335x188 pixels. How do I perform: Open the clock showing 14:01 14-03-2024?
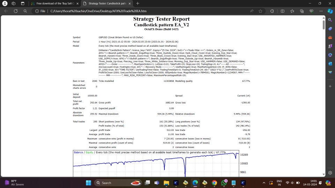click(310, 183)
